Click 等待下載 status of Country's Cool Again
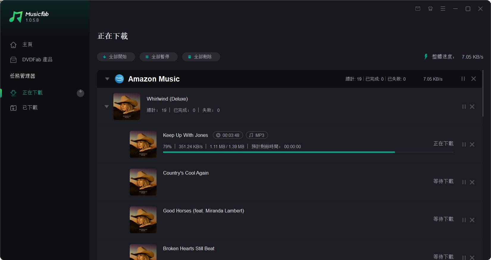This screenshot has height=260, width=491. pos(443,181)
